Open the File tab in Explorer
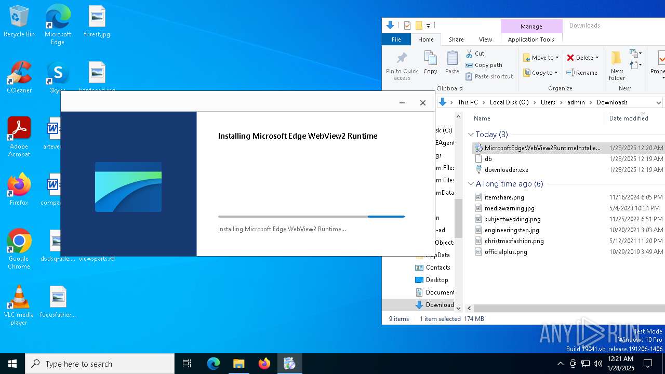The width and height of the screenshot is (665, 374). click(x=396, y=39)
